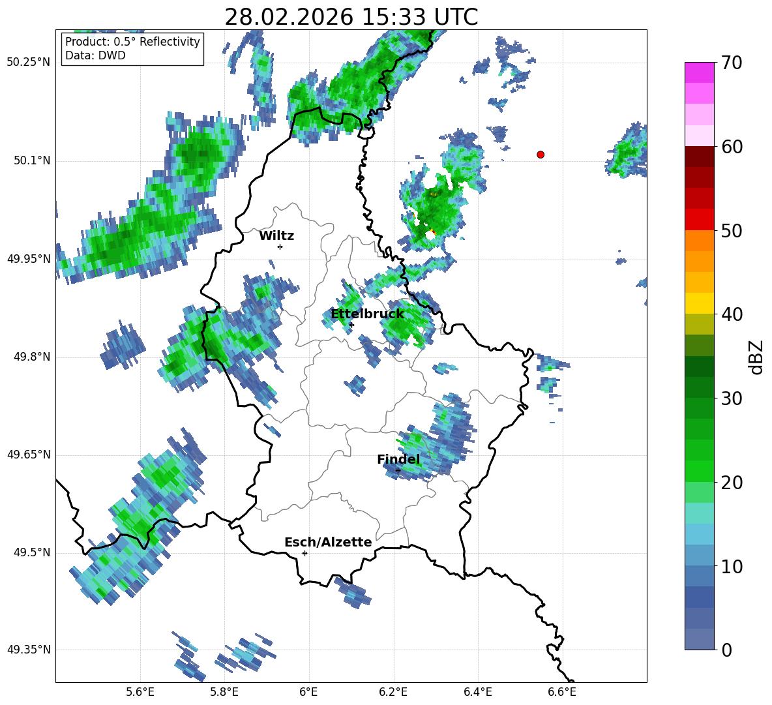Click the colorbar tick label 70

coord(732,63)
